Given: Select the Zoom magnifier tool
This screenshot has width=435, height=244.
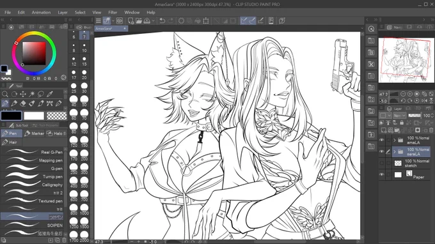Looking at the screenshot, I should [5, 94].
